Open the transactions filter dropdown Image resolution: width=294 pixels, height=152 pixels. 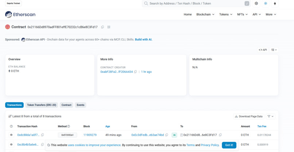pyautogui.click(x=270, y=116)
